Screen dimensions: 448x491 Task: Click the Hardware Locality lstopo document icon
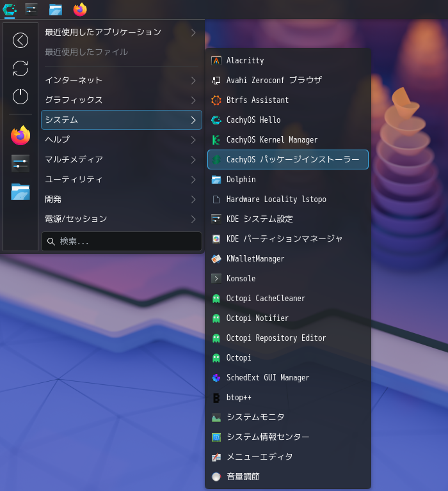(216, 199)
